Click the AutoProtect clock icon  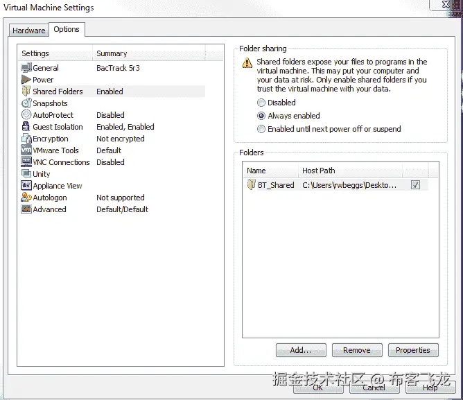26,114
